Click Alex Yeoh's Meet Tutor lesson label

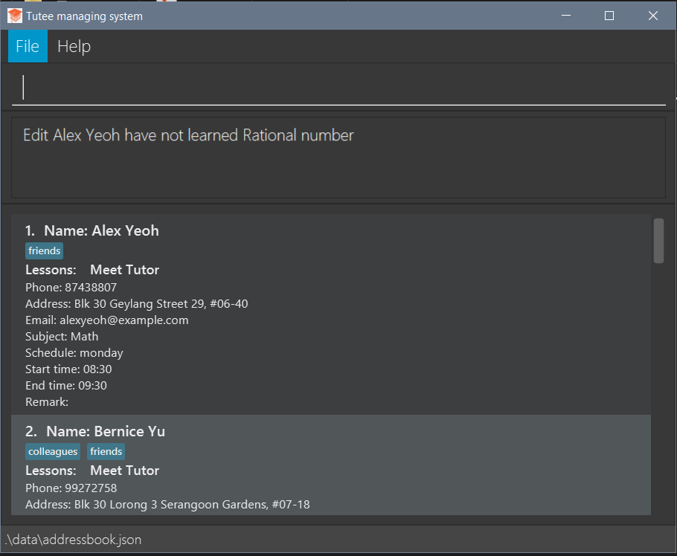(x=124, y=270)
